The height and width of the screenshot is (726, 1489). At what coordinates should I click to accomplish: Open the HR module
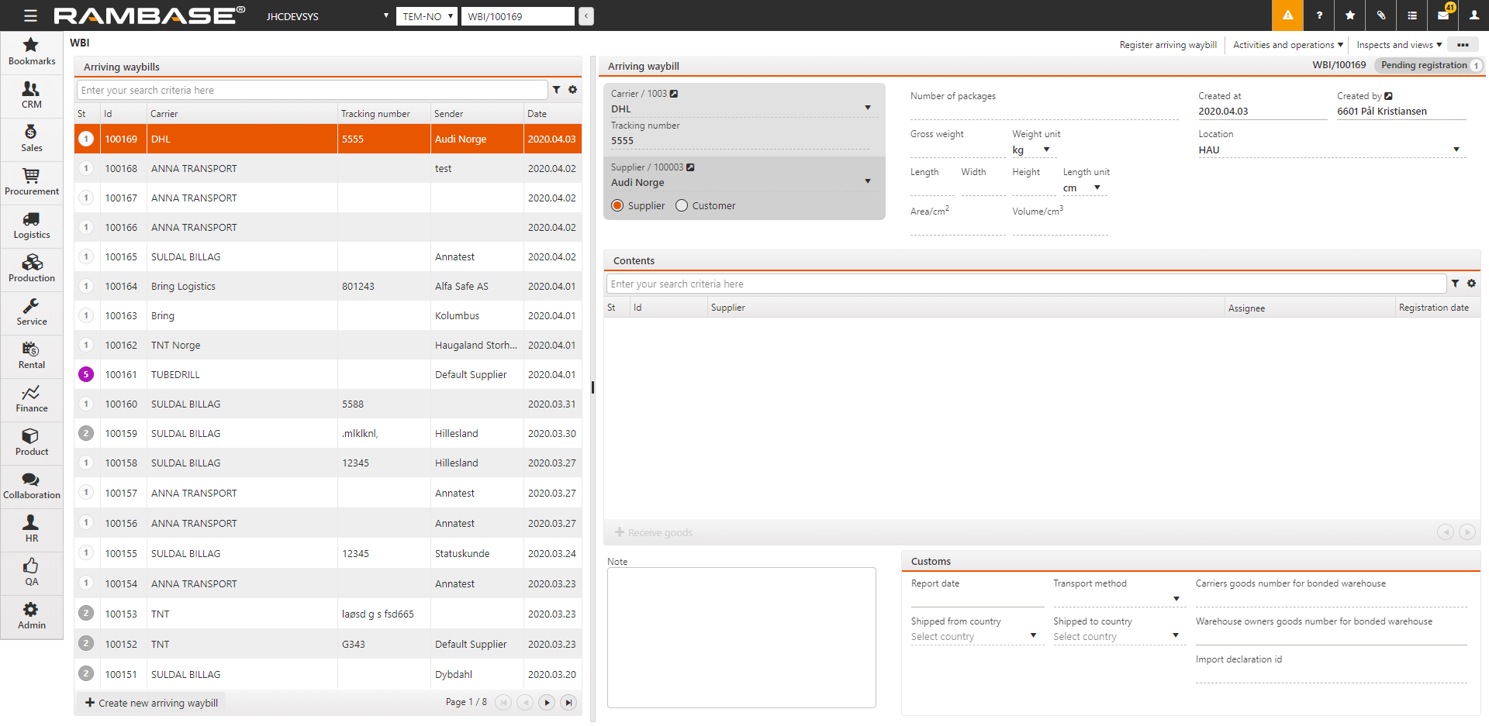click(x=31, y=529)
